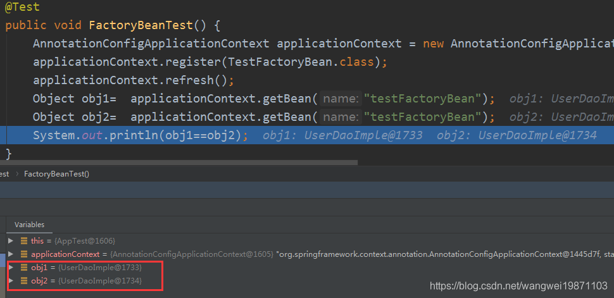This screenshot has width=614, height=298.
Task: Click TestFactoryBean.class in register call
Action: tap(301, 62)
